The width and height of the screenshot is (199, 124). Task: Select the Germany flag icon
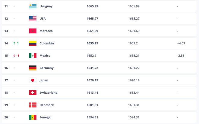tap(33, 68)
